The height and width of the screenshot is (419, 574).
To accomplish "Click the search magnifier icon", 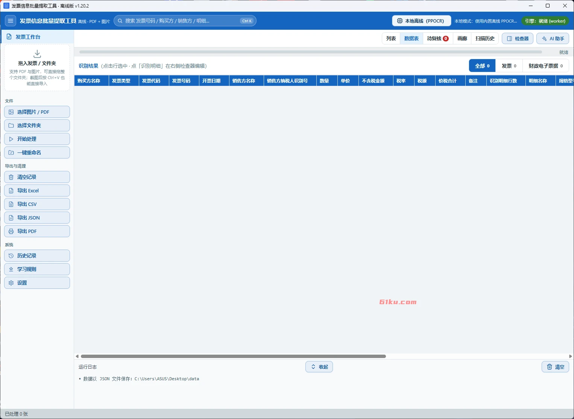I will click(x=120, y=21).
